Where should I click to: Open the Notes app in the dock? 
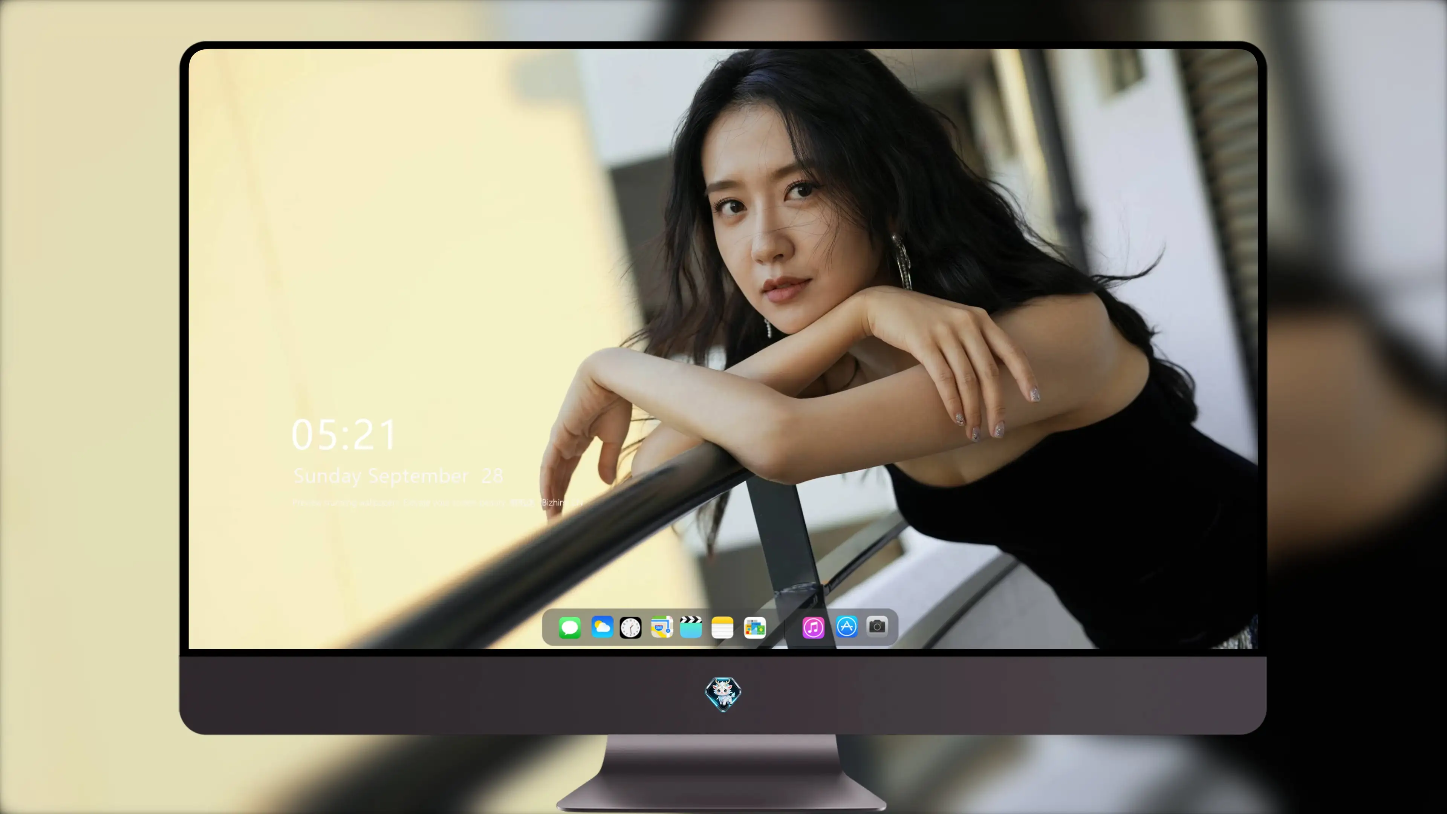[722, 627]
